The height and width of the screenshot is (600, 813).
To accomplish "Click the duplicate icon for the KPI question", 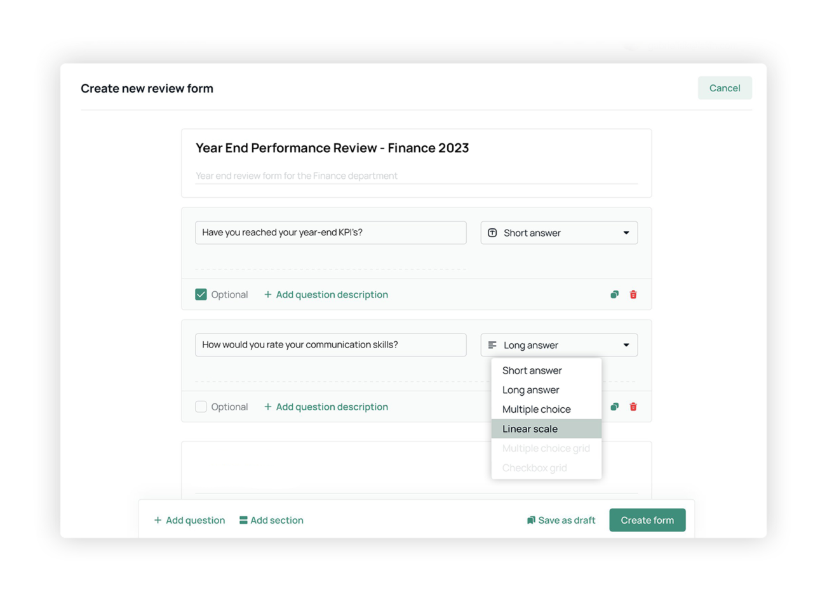I will click(x=614, y=294).
